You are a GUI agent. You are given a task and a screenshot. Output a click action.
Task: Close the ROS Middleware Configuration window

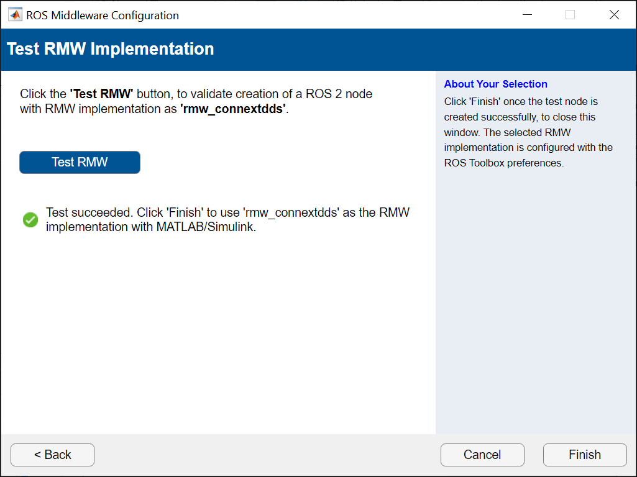(614, 15)
